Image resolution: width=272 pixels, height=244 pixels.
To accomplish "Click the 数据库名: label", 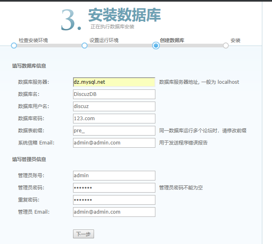I will coord(29,94).
